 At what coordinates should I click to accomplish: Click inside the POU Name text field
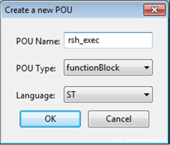(x=108, y=40)
